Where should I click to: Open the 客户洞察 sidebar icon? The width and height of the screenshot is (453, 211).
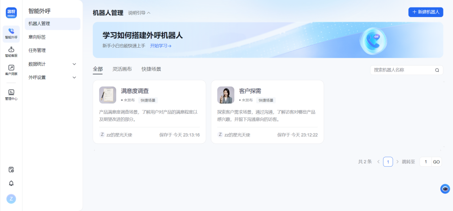(x=11, y=69)
